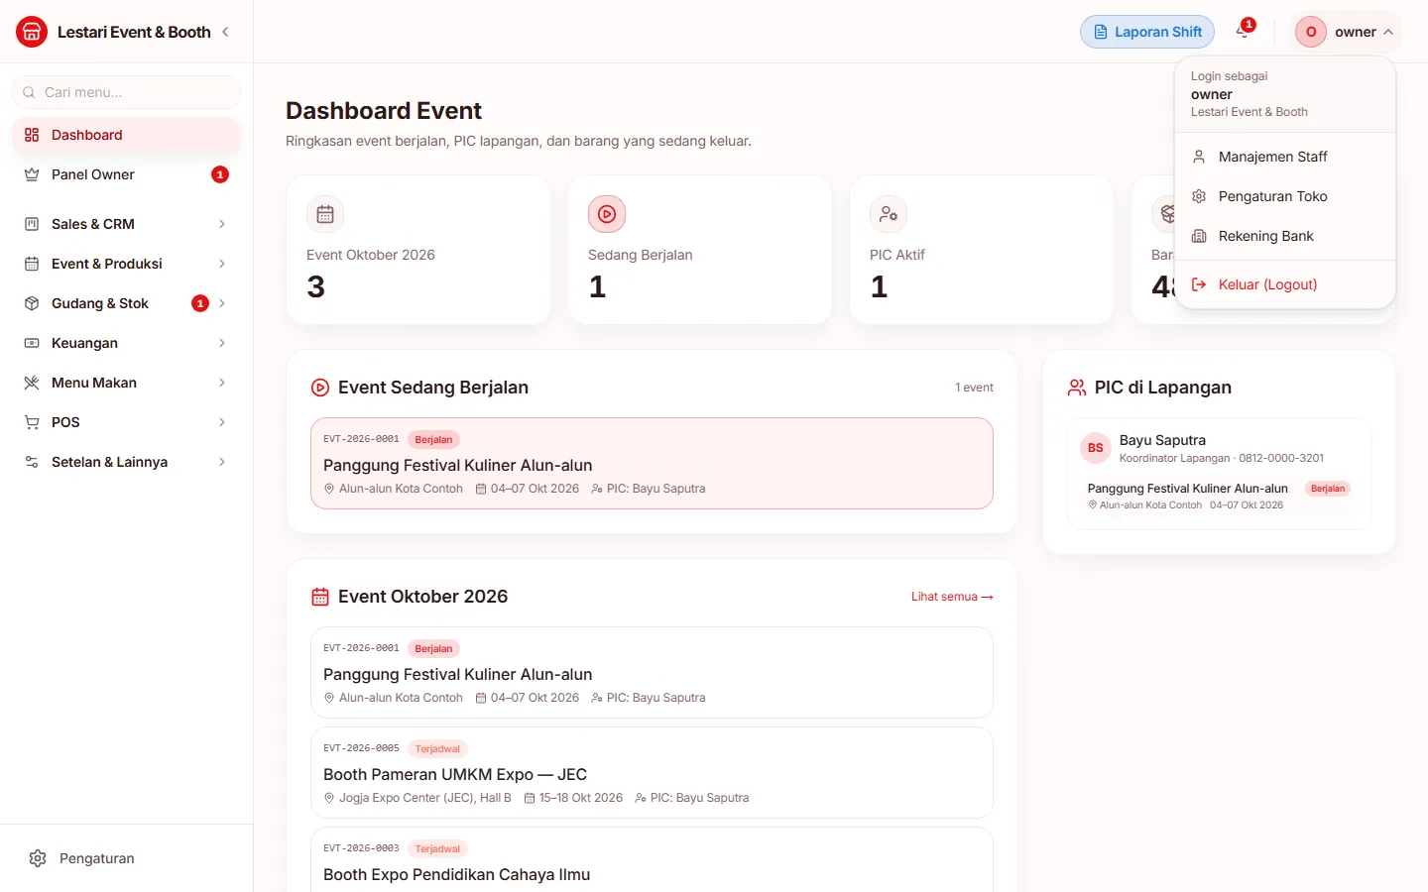Viewport: 1428px width, 892px height.
Task: Open Manajemen Staff from account menu
Action: [1285, 157]
